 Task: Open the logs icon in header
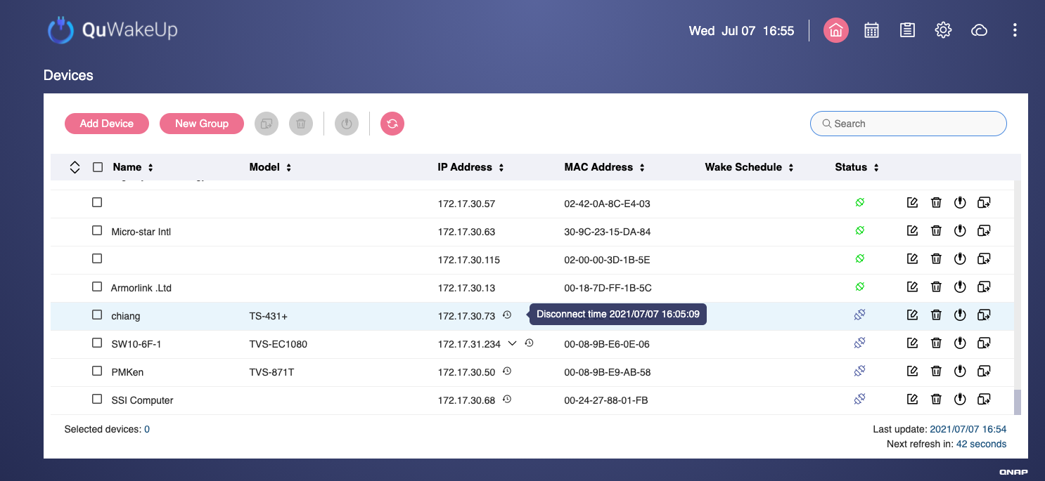pyautogui.click(x=907, y=30)
